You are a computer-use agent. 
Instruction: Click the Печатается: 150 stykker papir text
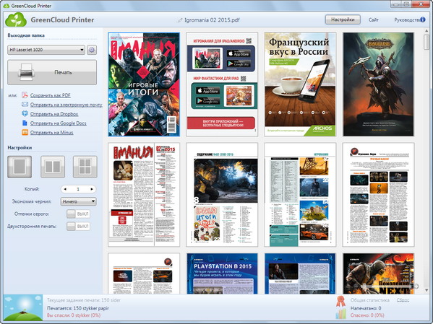tap(78, 308)
